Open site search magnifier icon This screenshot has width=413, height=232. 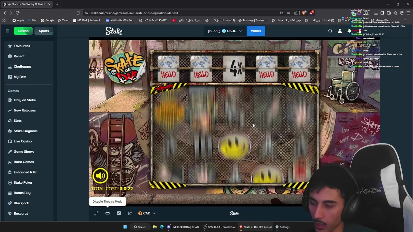click(x=330, y=31)
